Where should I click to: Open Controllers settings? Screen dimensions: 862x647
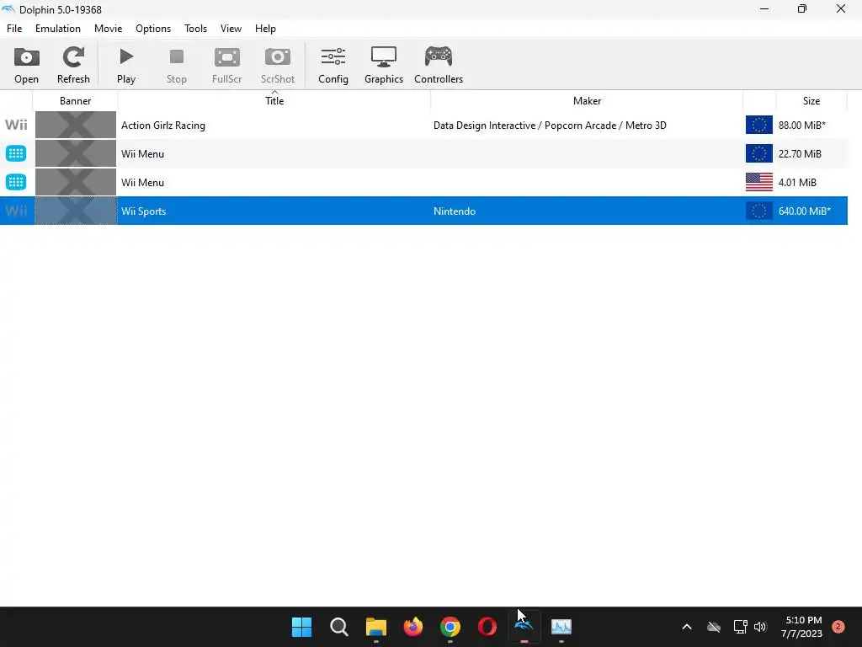click(x=438, y=66)
